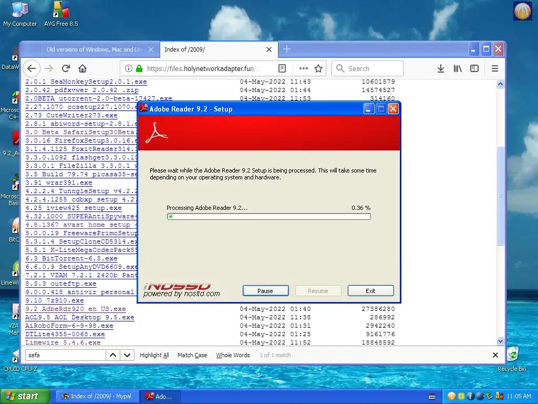Pause the Adobe Reader setup
The height and width of the screenshot is (404, 538).
(x=265, y=290)
